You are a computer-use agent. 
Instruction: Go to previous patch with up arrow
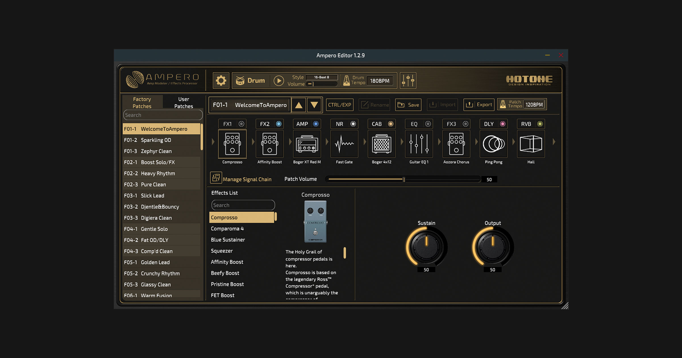click(x=298, y=105)
